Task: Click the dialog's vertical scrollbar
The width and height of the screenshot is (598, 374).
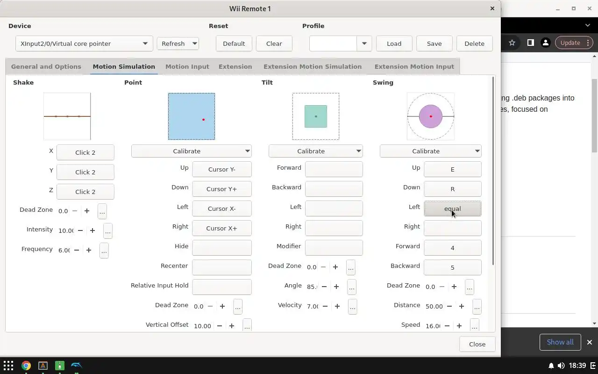Action: point(493,171)
